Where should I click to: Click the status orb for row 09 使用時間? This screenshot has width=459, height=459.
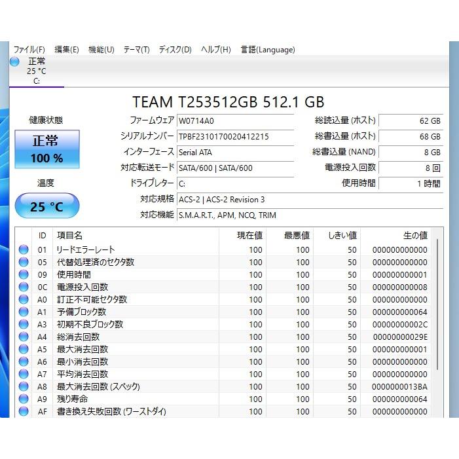pyautogui.click(x=24, y=274)
